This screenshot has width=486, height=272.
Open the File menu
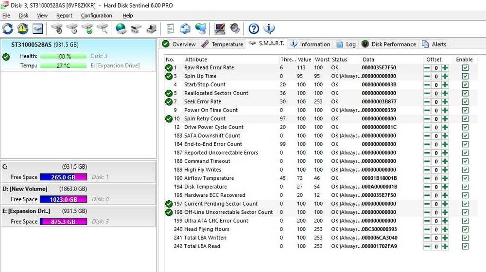[x=6, y=16]
